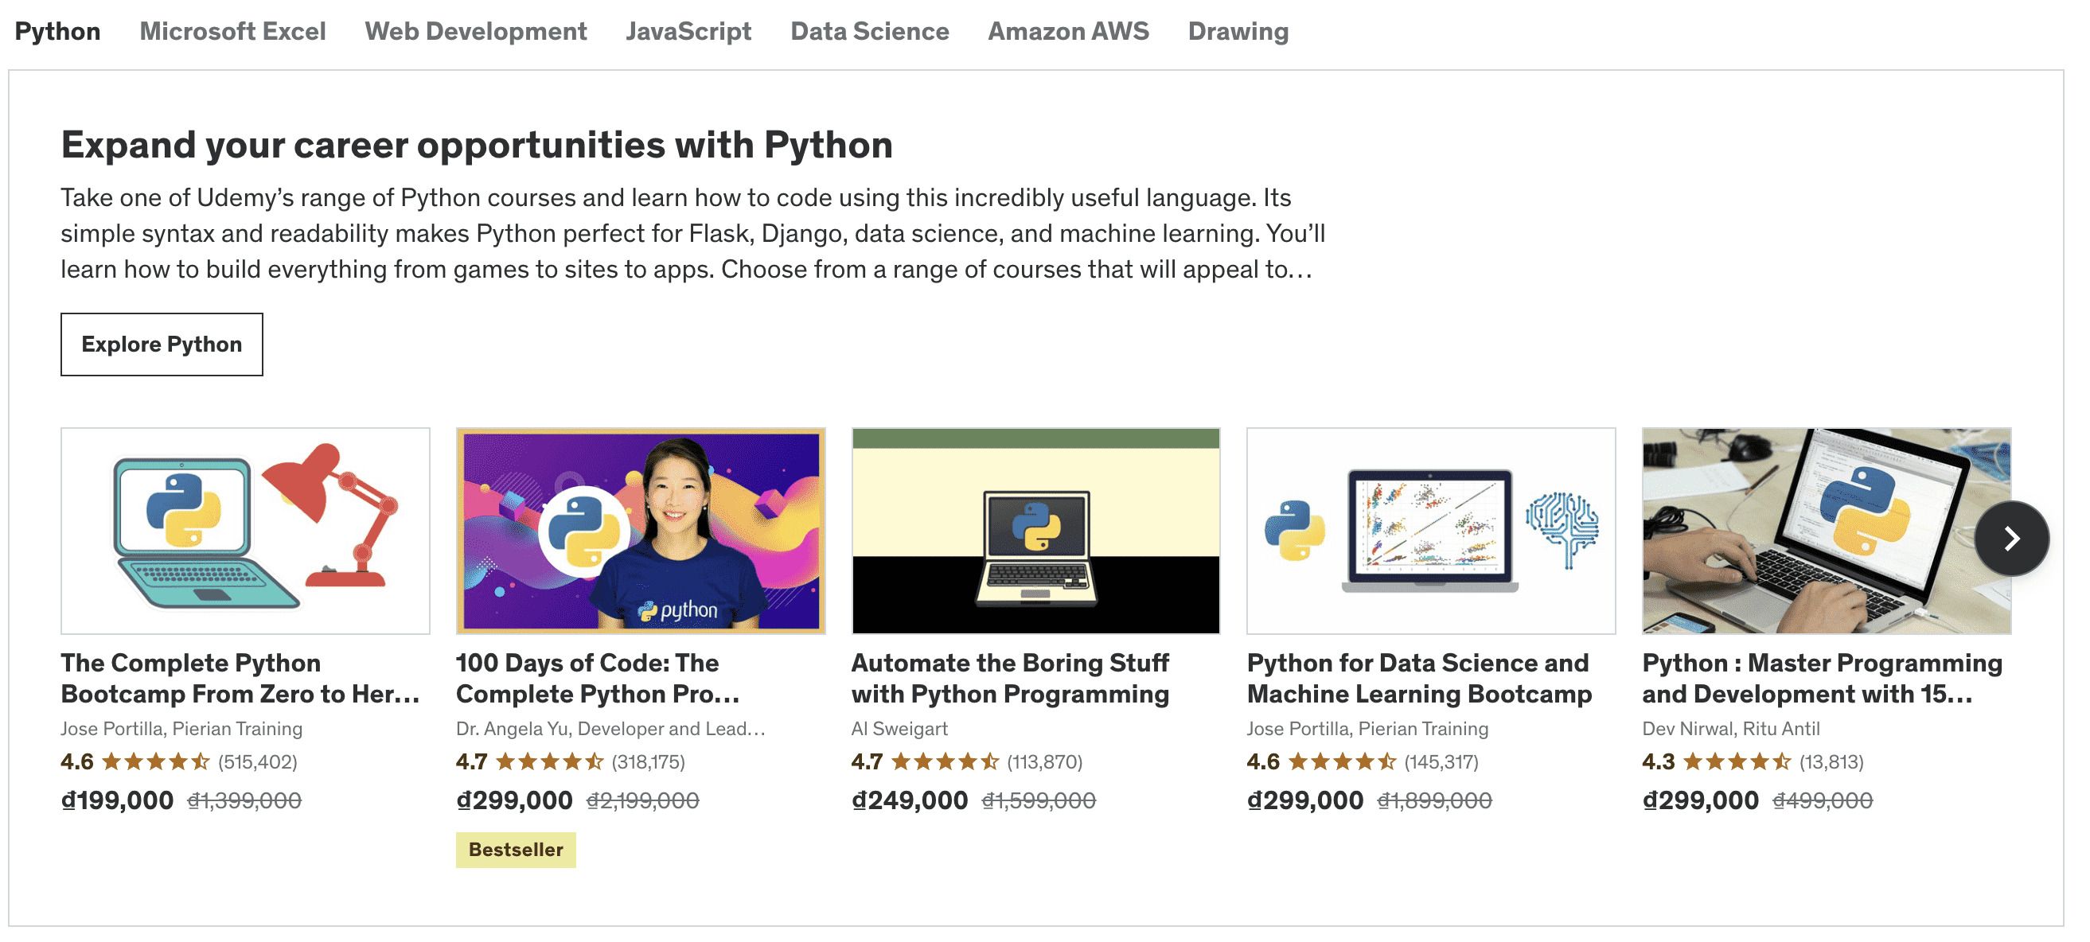The height and width of the screenshot is (942, 2090).
Task: Click The Complete Python Bootcamp title link
Action: 240,679
